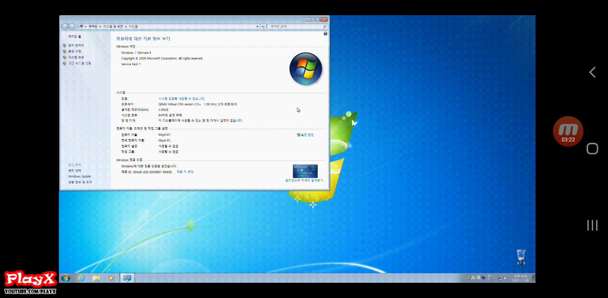The width and height of the screenshot is (608, 298).
Task: Click the search magnifier icon
Action: [325, 27]
